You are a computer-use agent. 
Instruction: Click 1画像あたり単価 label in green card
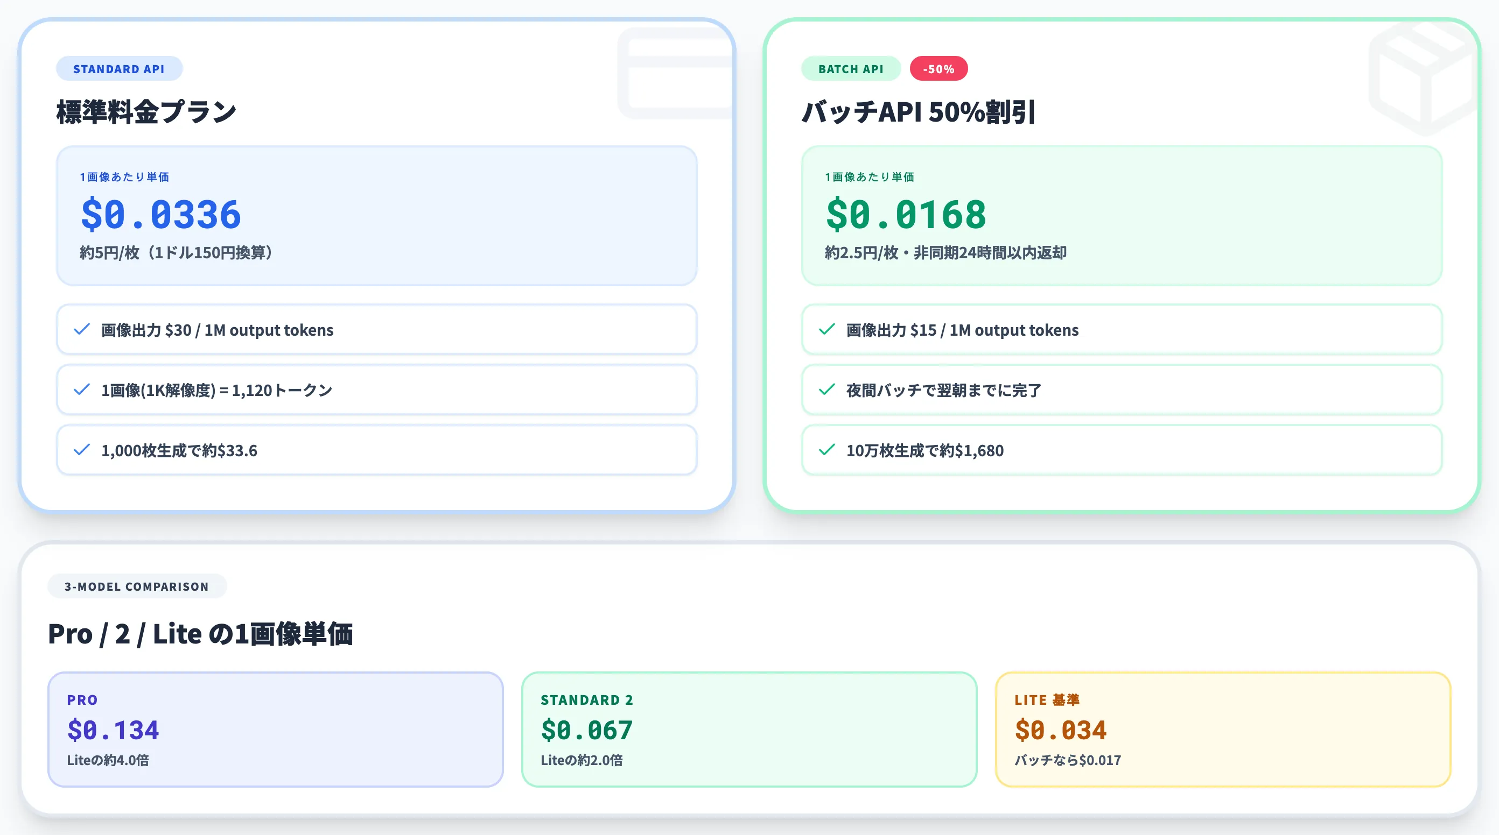tap(870, 177)
